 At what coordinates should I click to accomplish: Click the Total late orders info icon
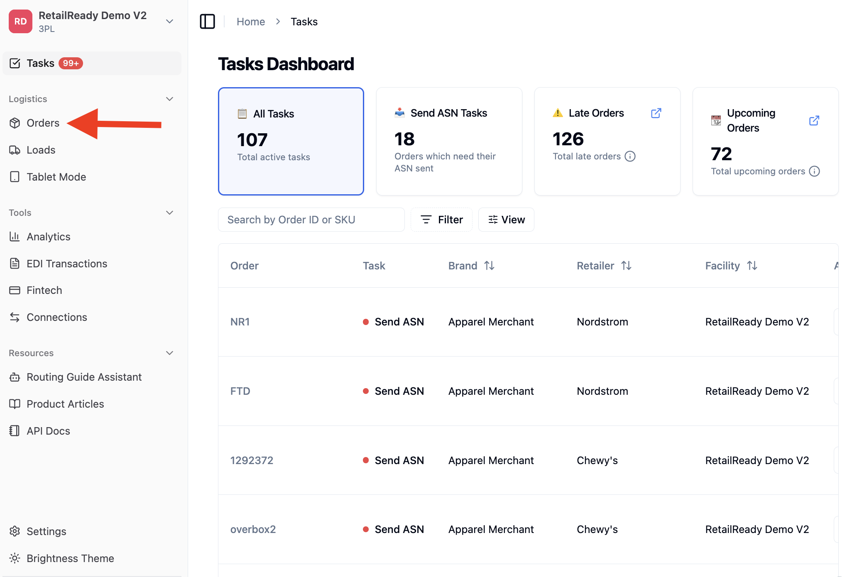coord(630,156)
